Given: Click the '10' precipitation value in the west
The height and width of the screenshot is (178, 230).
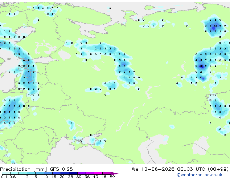Looking at the screenshot, I should [29, 77].
